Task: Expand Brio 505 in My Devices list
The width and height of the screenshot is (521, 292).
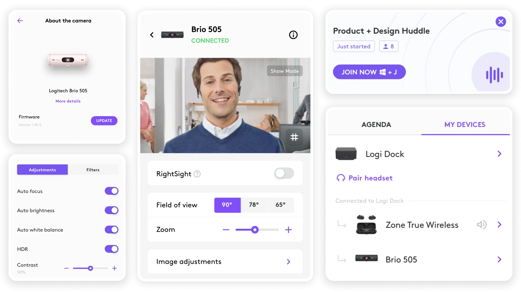Action: point(499,260)
